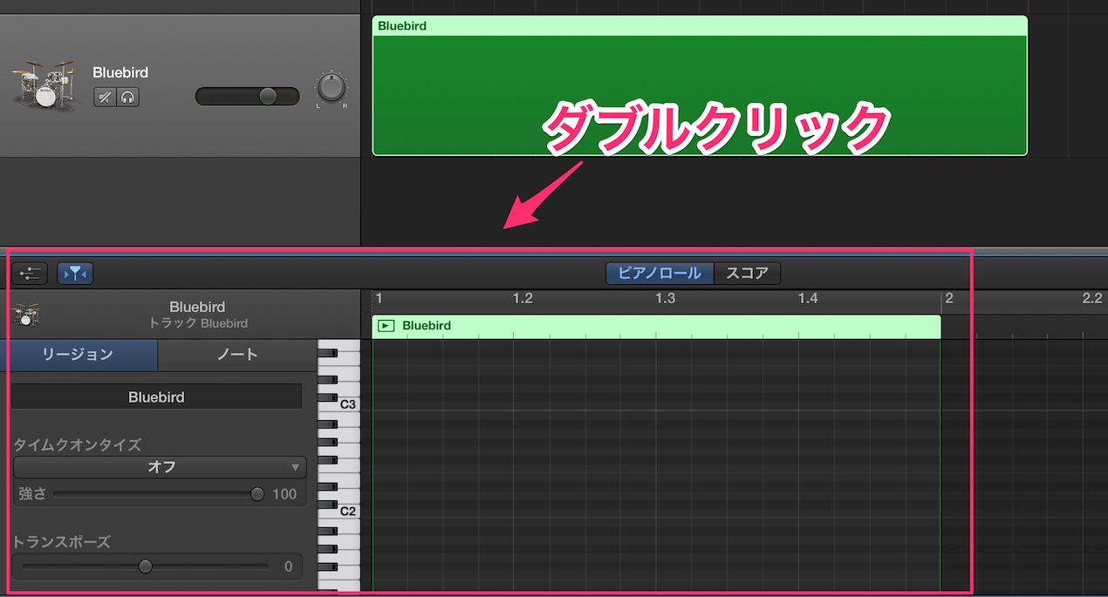
Task: Mute the Bluebird track
Action: pos(105,97)
